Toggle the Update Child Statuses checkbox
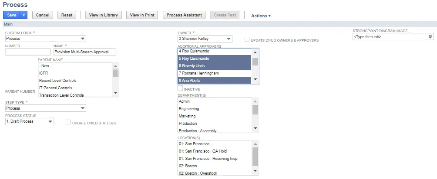The height and width of the screenshot is (179, 437). (68, 122)
